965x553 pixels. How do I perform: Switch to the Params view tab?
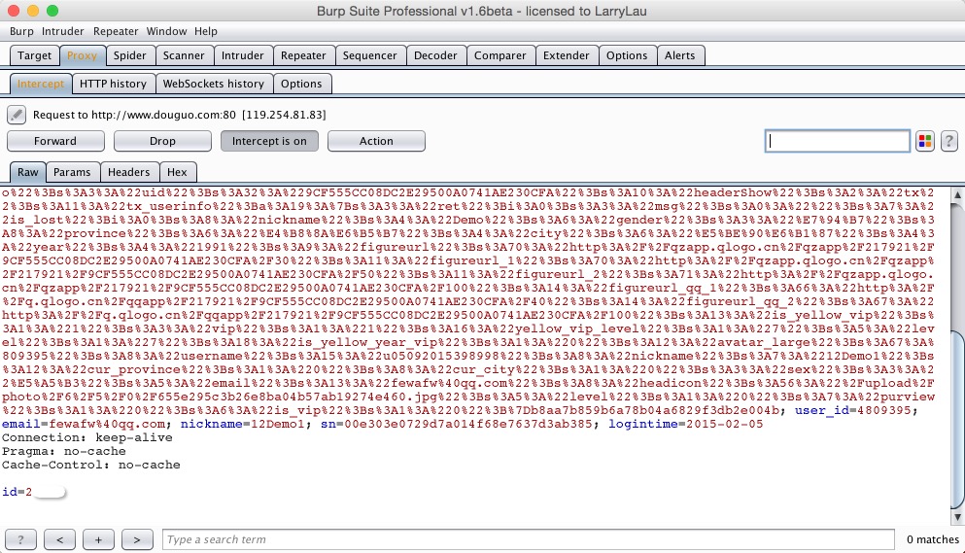pyautogui.click(x=72, y=172)
